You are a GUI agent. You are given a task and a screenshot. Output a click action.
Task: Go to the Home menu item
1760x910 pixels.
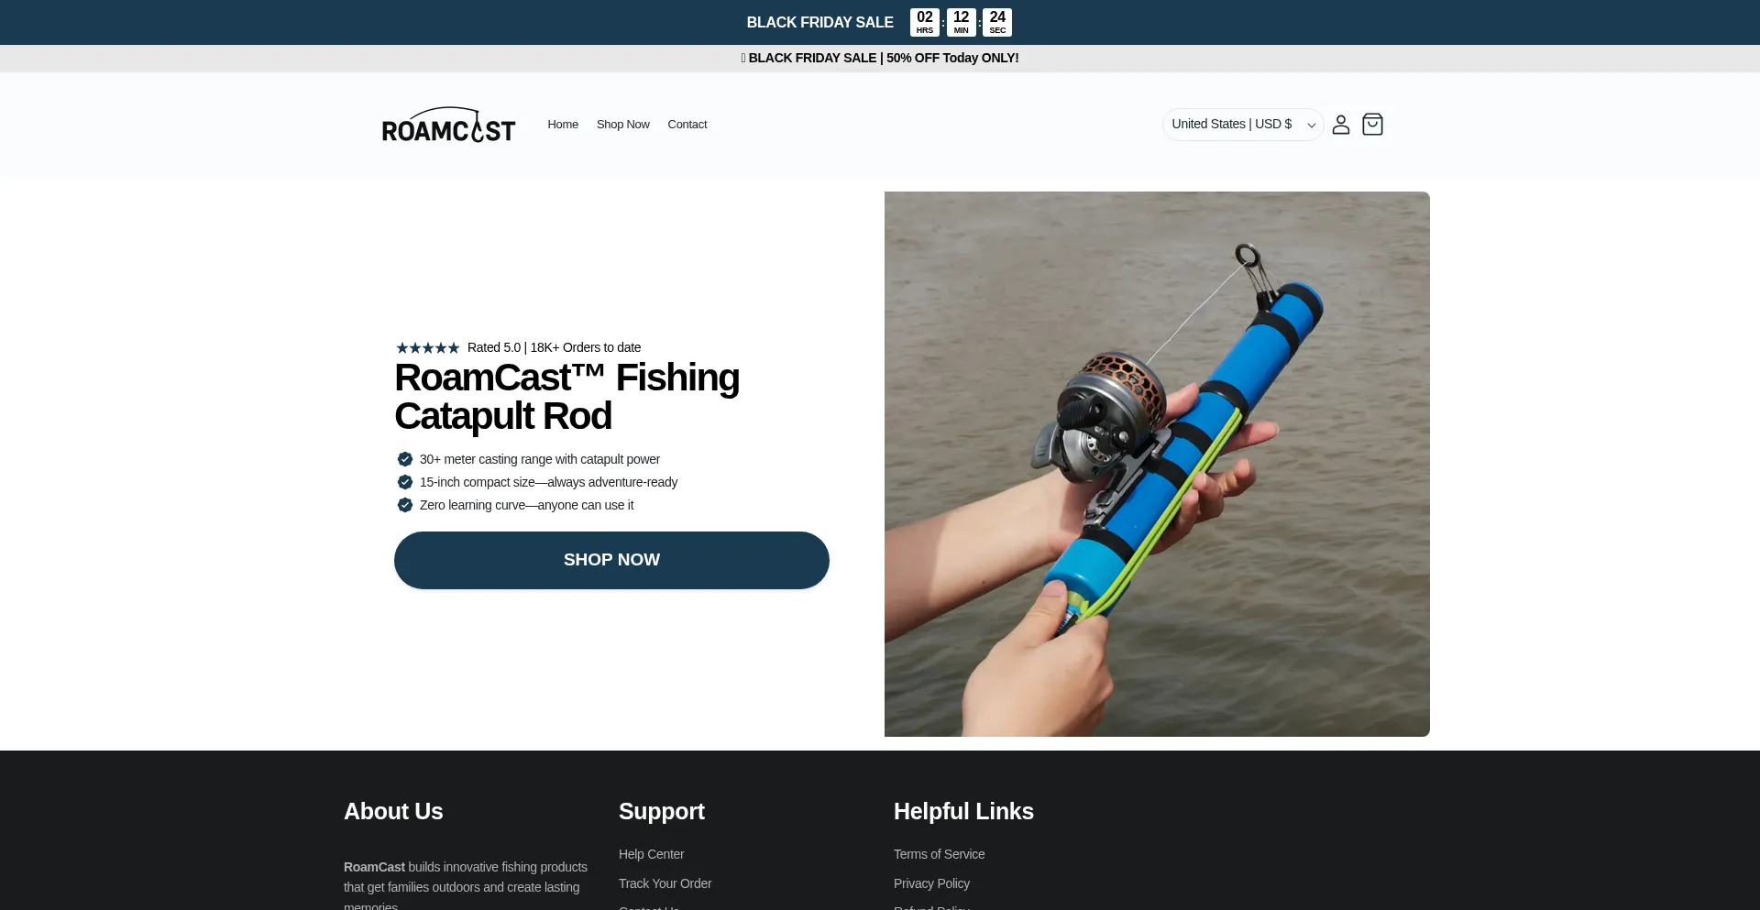click(x=563, y=125)
